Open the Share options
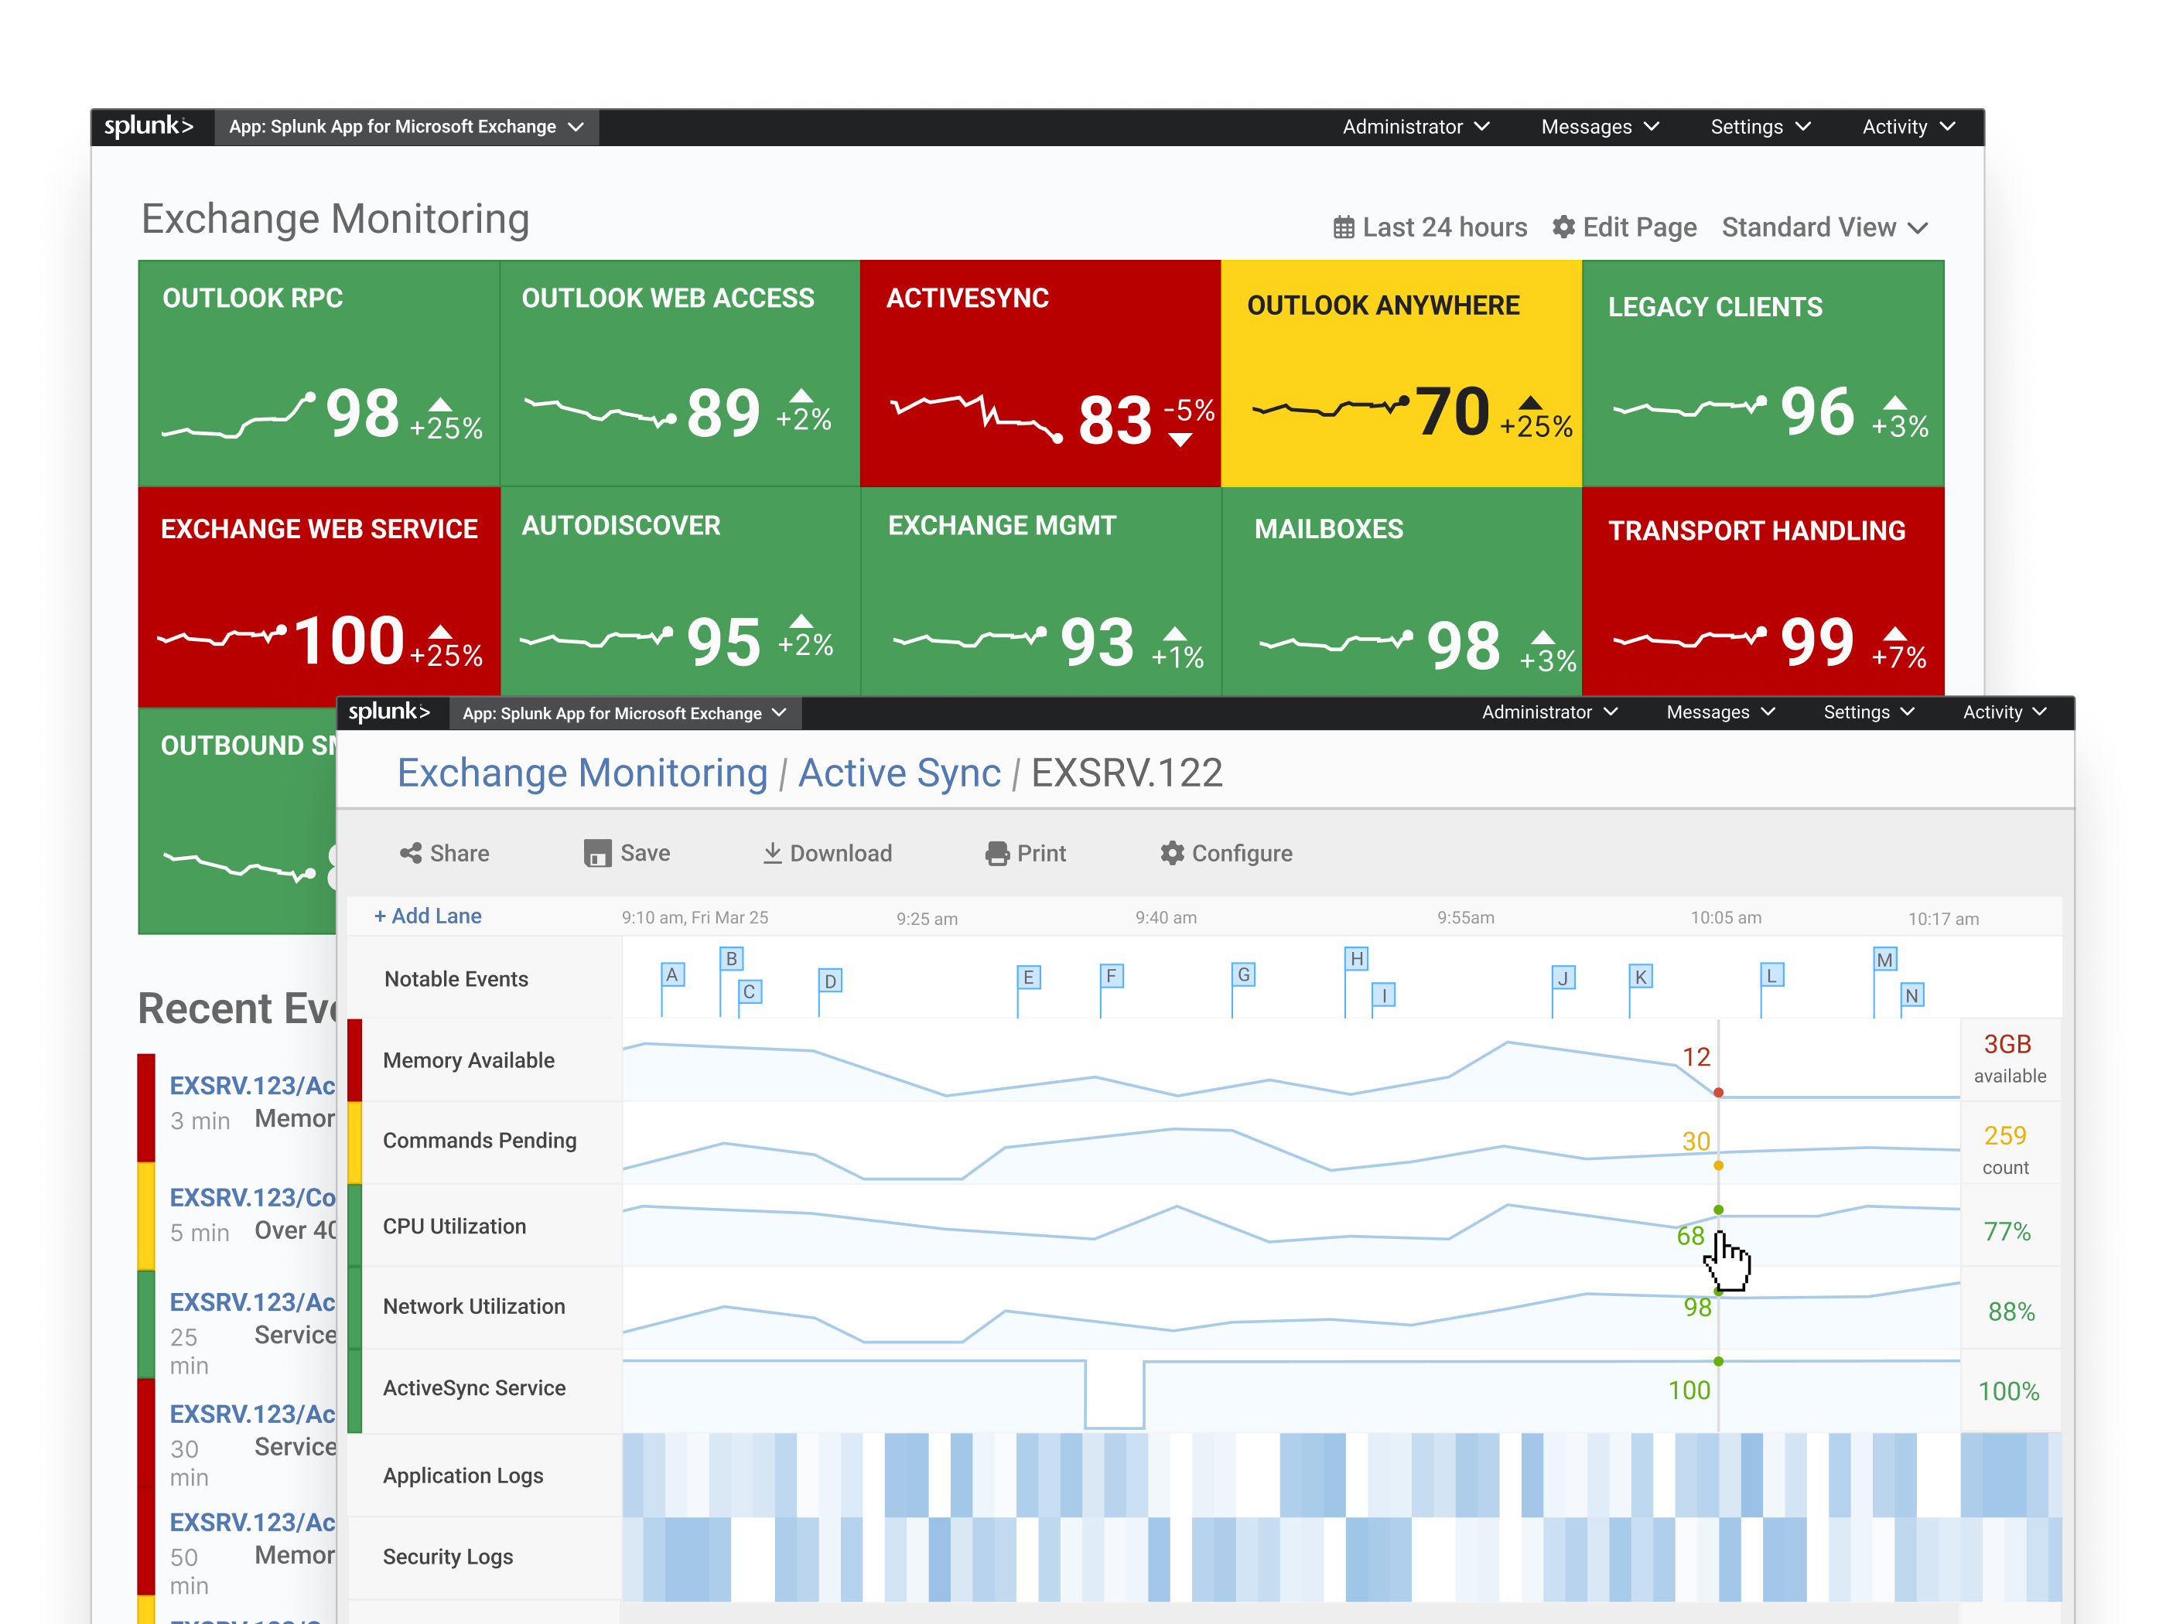This screenshot has height=1624, width=2166. [443, 853]
